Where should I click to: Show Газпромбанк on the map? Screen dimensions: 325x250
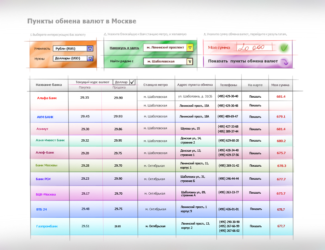pyautogui.click(x=255, y=226)
